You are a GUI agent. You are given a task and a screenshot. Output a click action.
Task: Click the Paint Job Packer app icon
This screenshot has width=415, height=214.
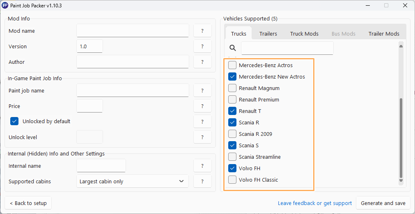pyautogui.click(x=5, y=6)
